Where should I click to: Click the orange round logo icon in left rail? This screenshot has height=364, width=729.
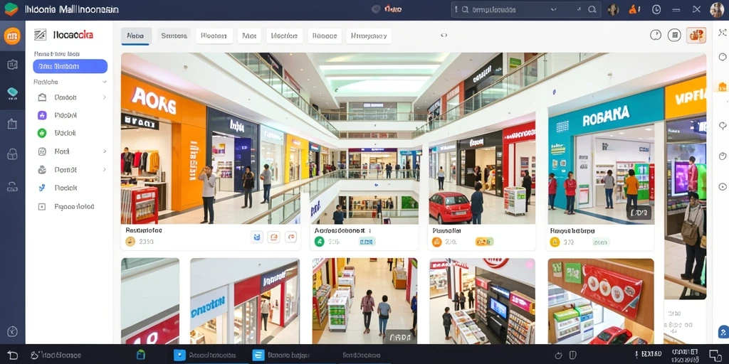pos(12,36)
